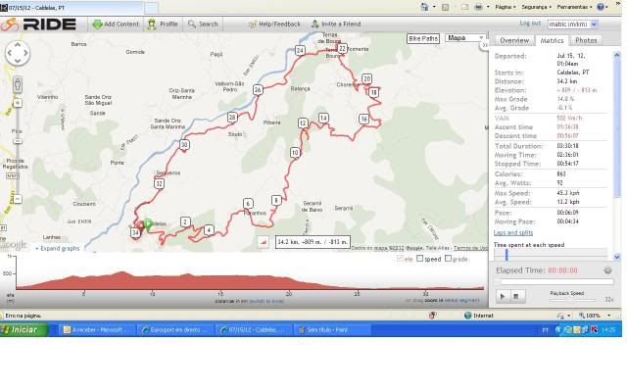Click the Bike Paths button

(x=422, y=38)
